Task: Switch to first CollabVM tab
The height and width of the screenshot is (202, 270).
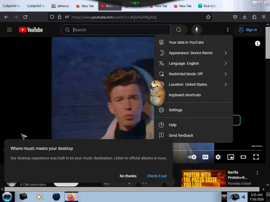Action: click(12, 6)
